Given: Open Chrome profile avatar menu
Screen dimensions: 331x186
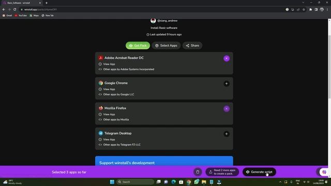Looking at the screenshot, I should pos(322,9).
